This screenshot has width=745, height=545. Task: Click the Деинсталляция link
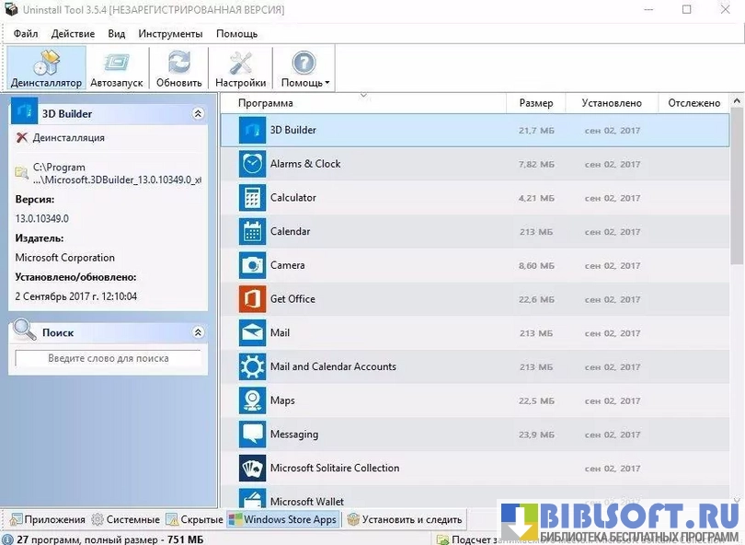click(68, 138)
